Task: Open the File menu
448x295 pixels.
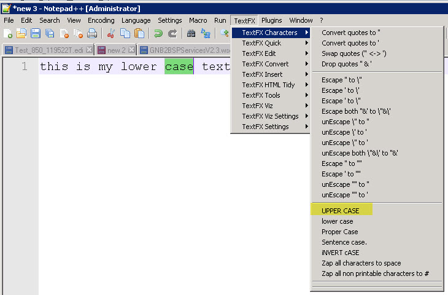Action: tap(9, 20)
